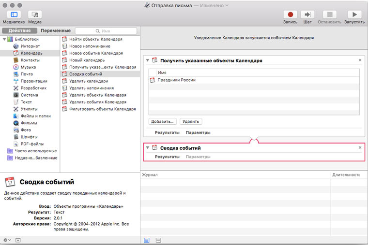The height and width of the screenshot is (245, 368).
Task: Select the Календарь library category
Action: pyautogui.click(x=30, y=53)
